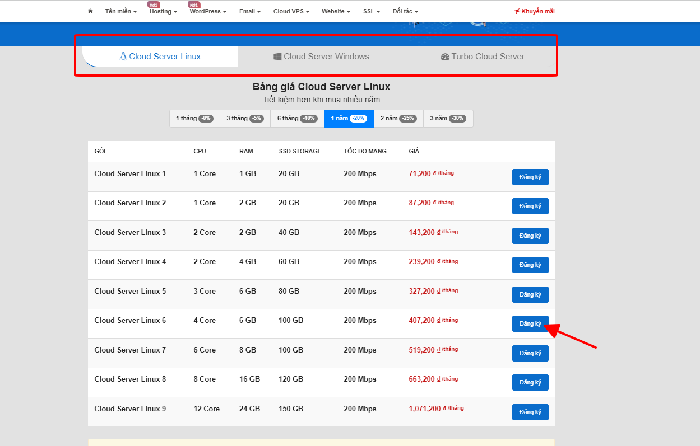Click the GÓI column header
This screenshot has height=446, width=700.
click(x=100, y=151)
